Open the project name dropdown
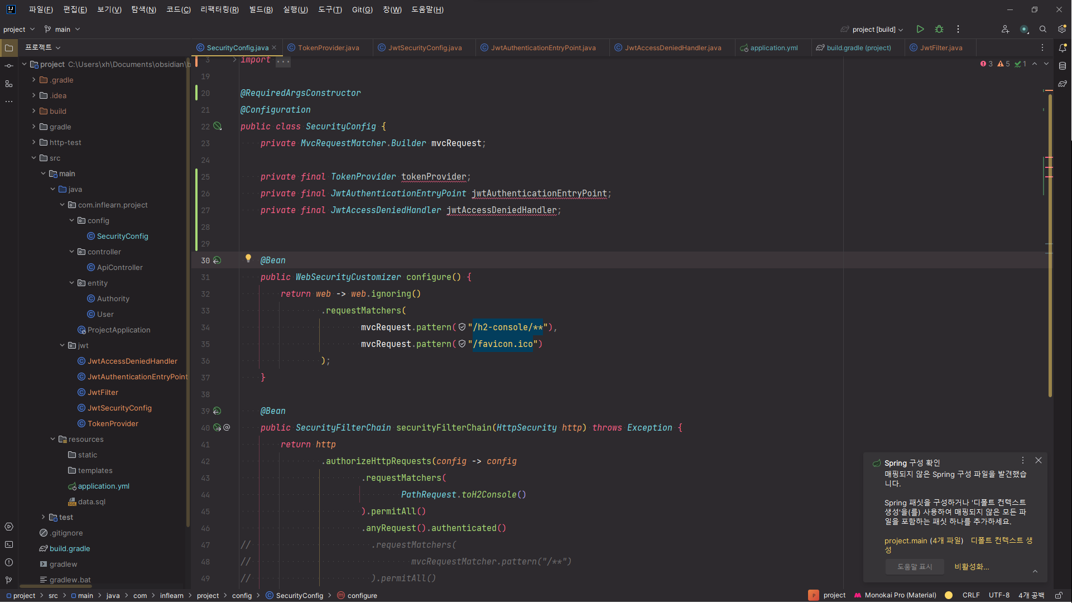Viewport: 1072px width, 603px height. [x=19, y=29]
